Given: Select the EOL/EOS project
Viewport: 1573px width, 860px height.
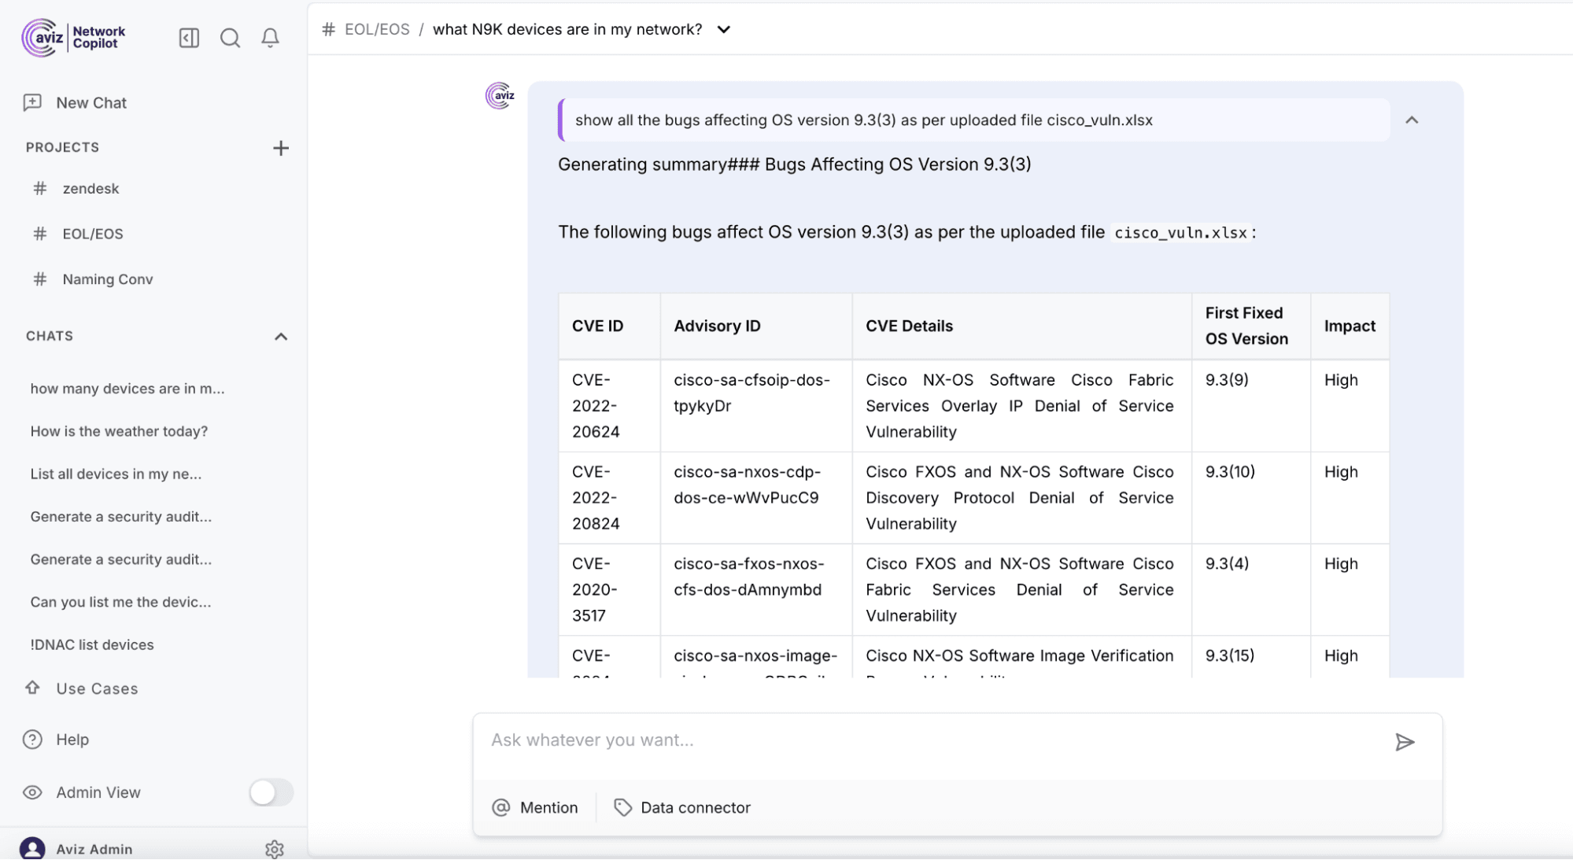Looking at the screenshot, I should point(92,233).
